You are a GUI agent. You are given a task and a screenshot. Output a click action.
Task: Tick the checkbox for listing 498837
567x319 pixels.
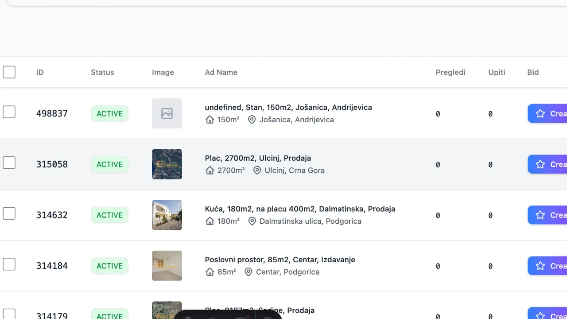(9, 112)
